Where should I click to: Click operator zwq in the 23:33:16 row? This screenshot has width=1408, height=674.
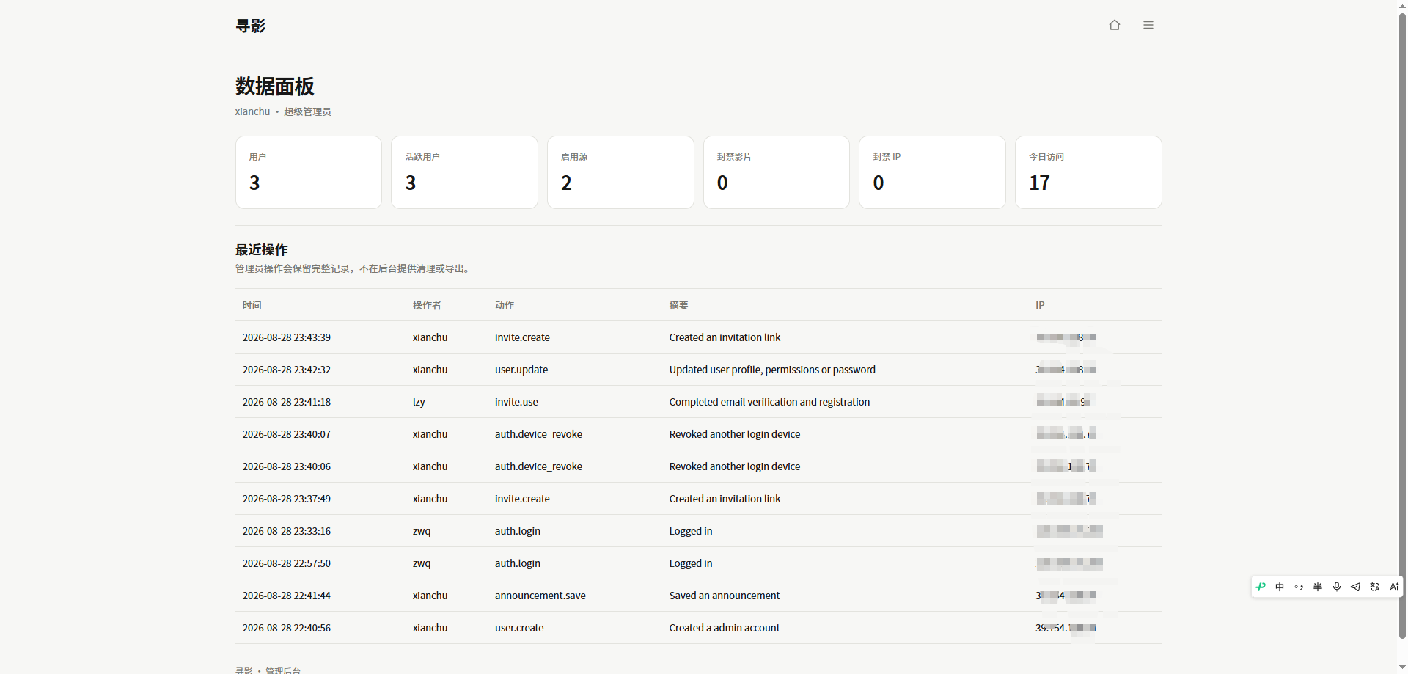[422, 531]
